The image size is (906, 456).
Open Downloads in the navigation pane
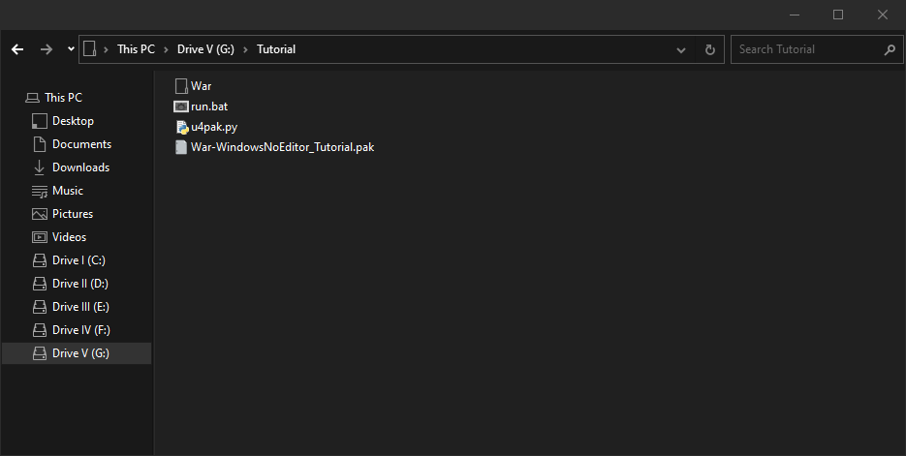pyautogui.click(x=80, y=167)
